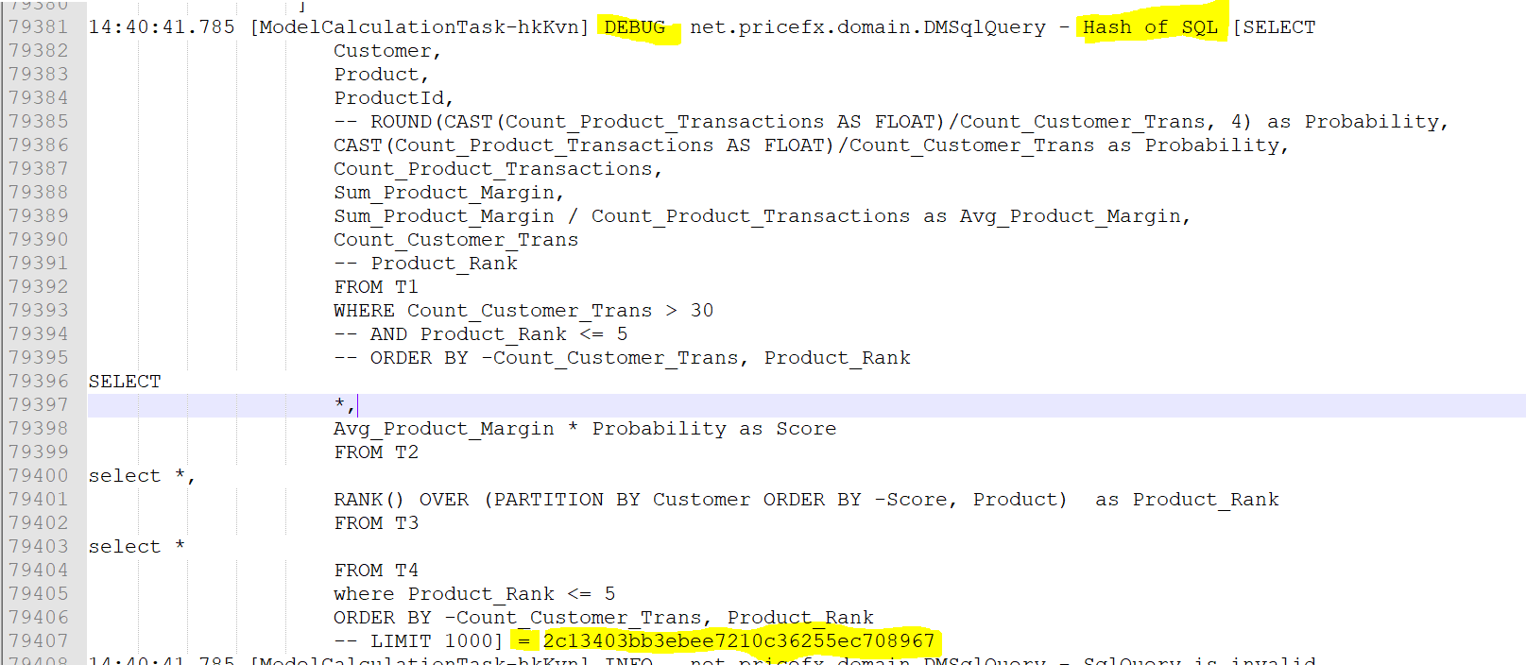
Task: Click 'ProductId,' column on line 79384
Action: point(393,98)
